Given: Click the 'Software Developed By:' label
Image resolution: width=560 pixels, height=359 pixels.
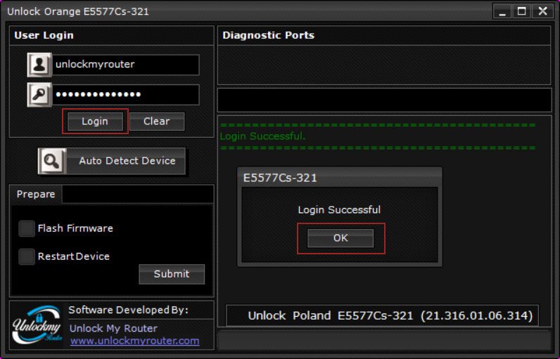Looking at the screenshot, I should click(128, 310).
